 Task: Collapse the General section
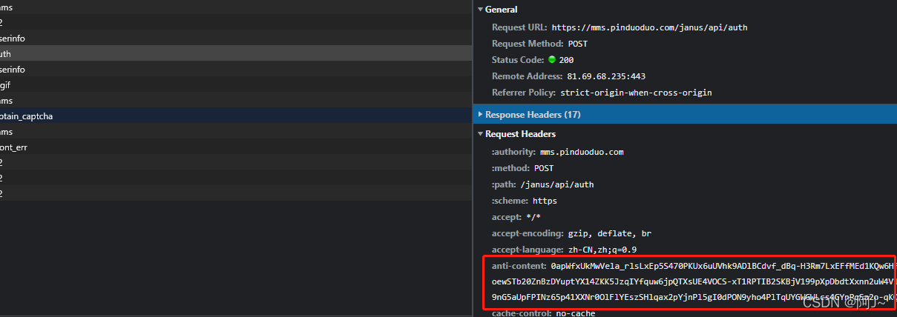pyautogui.click(x=480, y=10)
